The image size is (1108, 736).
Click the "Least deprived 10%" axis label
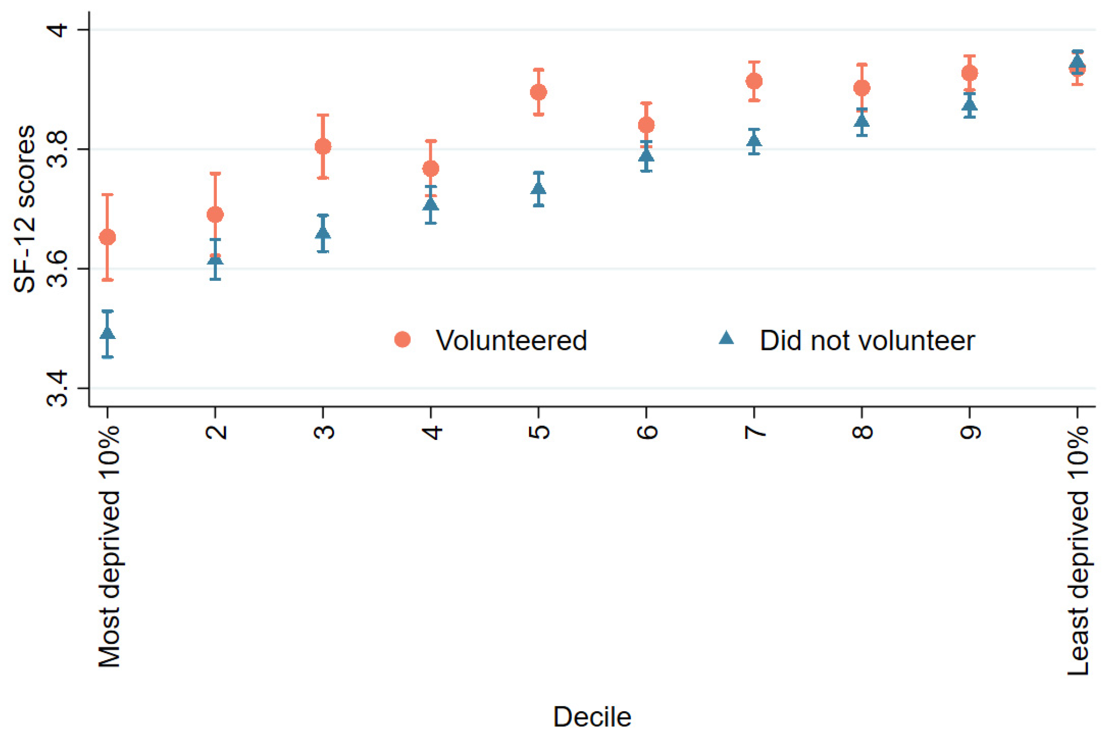click(x=1078, y=550)
